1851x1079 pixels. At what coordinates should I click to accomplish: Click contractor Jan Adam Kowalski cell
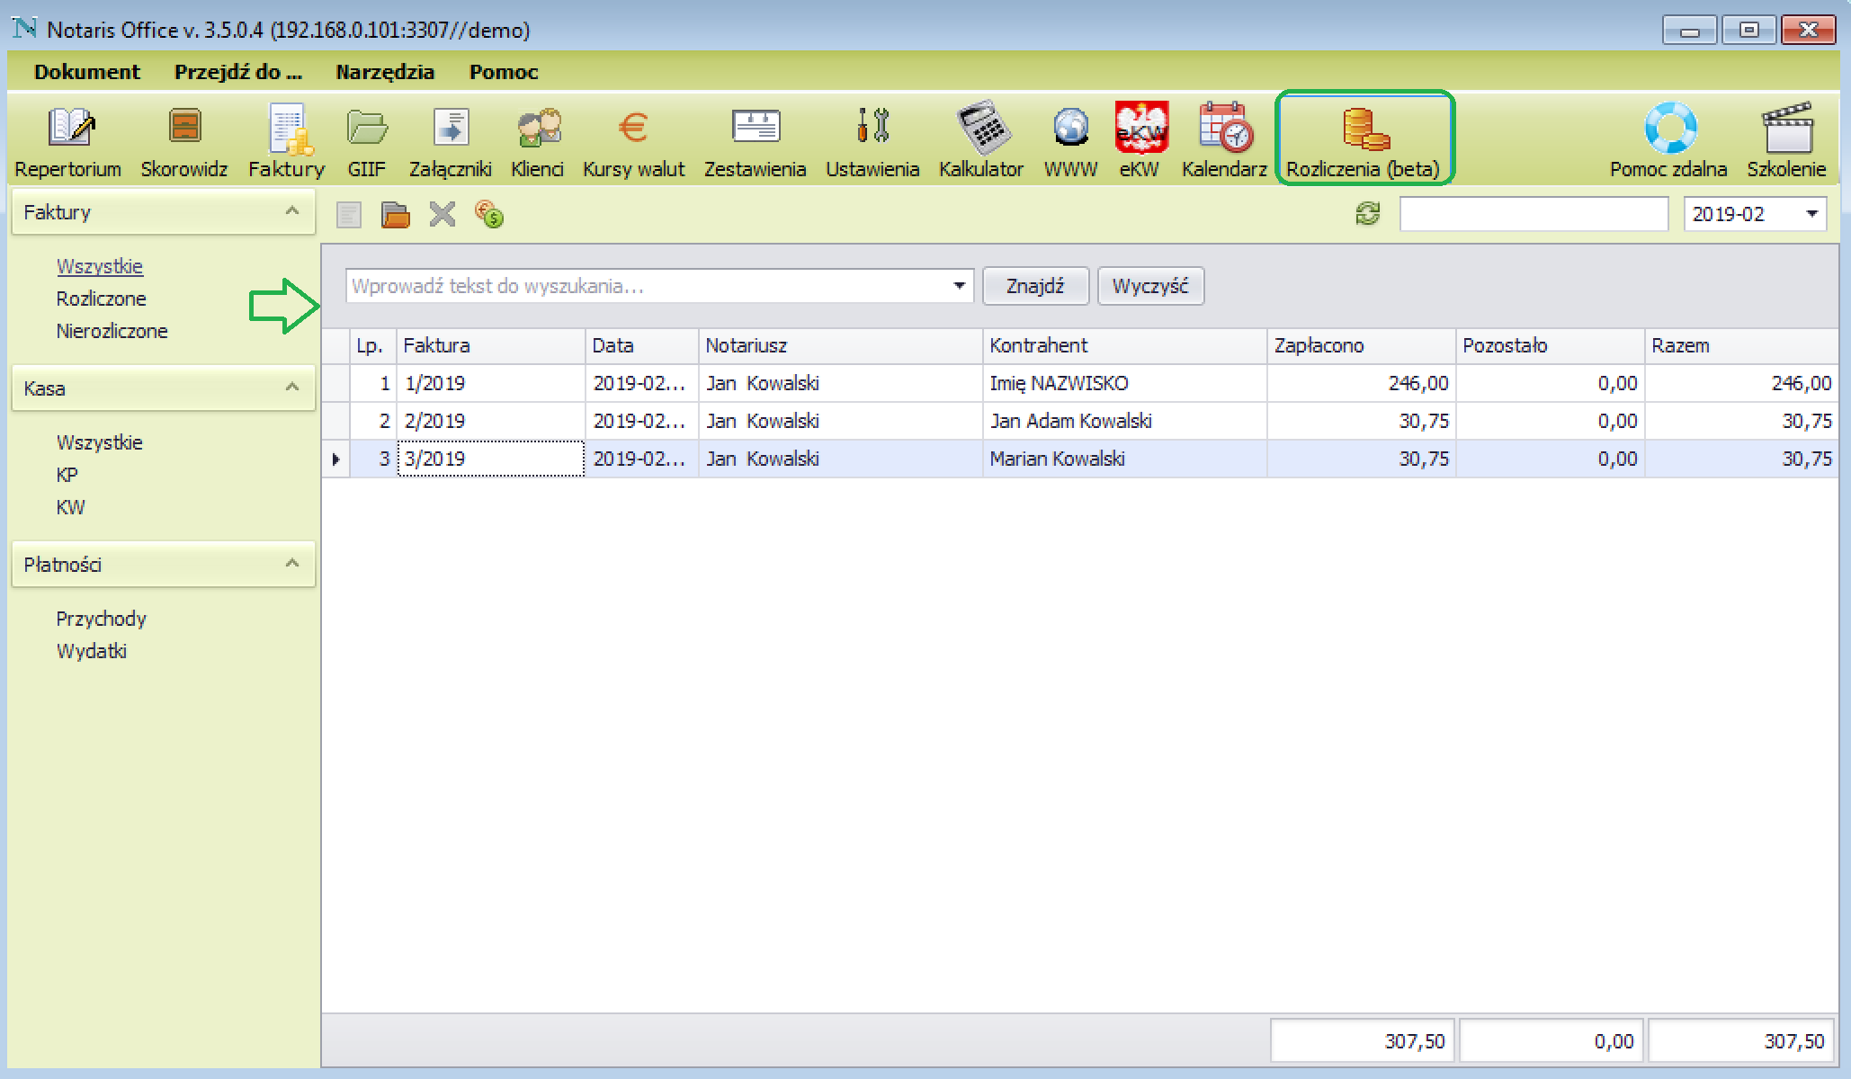coord(1125,421)
